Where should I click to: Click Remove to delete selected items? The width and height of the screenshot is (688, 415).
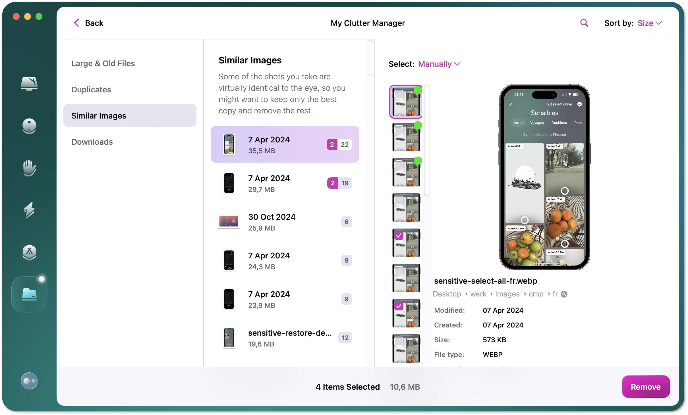646,387
